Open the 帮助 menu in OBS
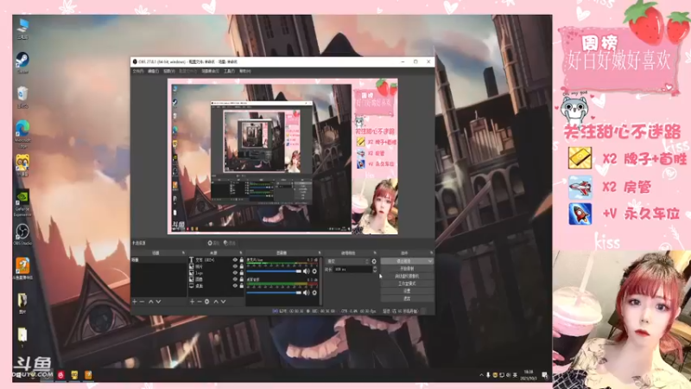The image size is (691, 389). click(245, 71)
